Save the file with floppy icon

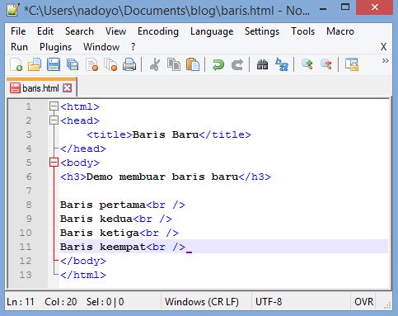(x=54, y=64)
